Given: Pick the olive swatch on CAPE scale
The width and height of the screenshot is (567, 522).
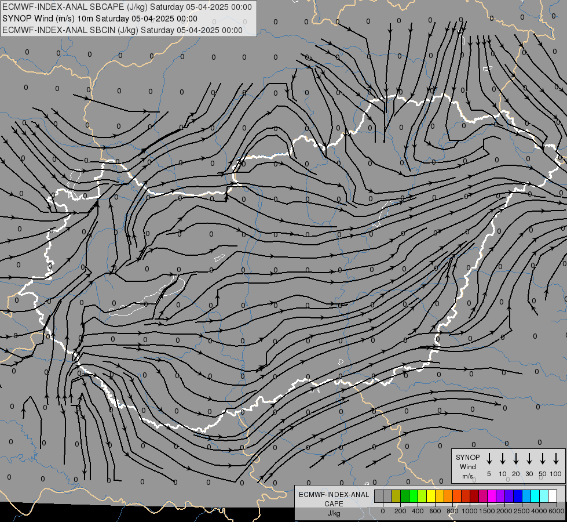Looking at the screenshot, I should 396,496.
